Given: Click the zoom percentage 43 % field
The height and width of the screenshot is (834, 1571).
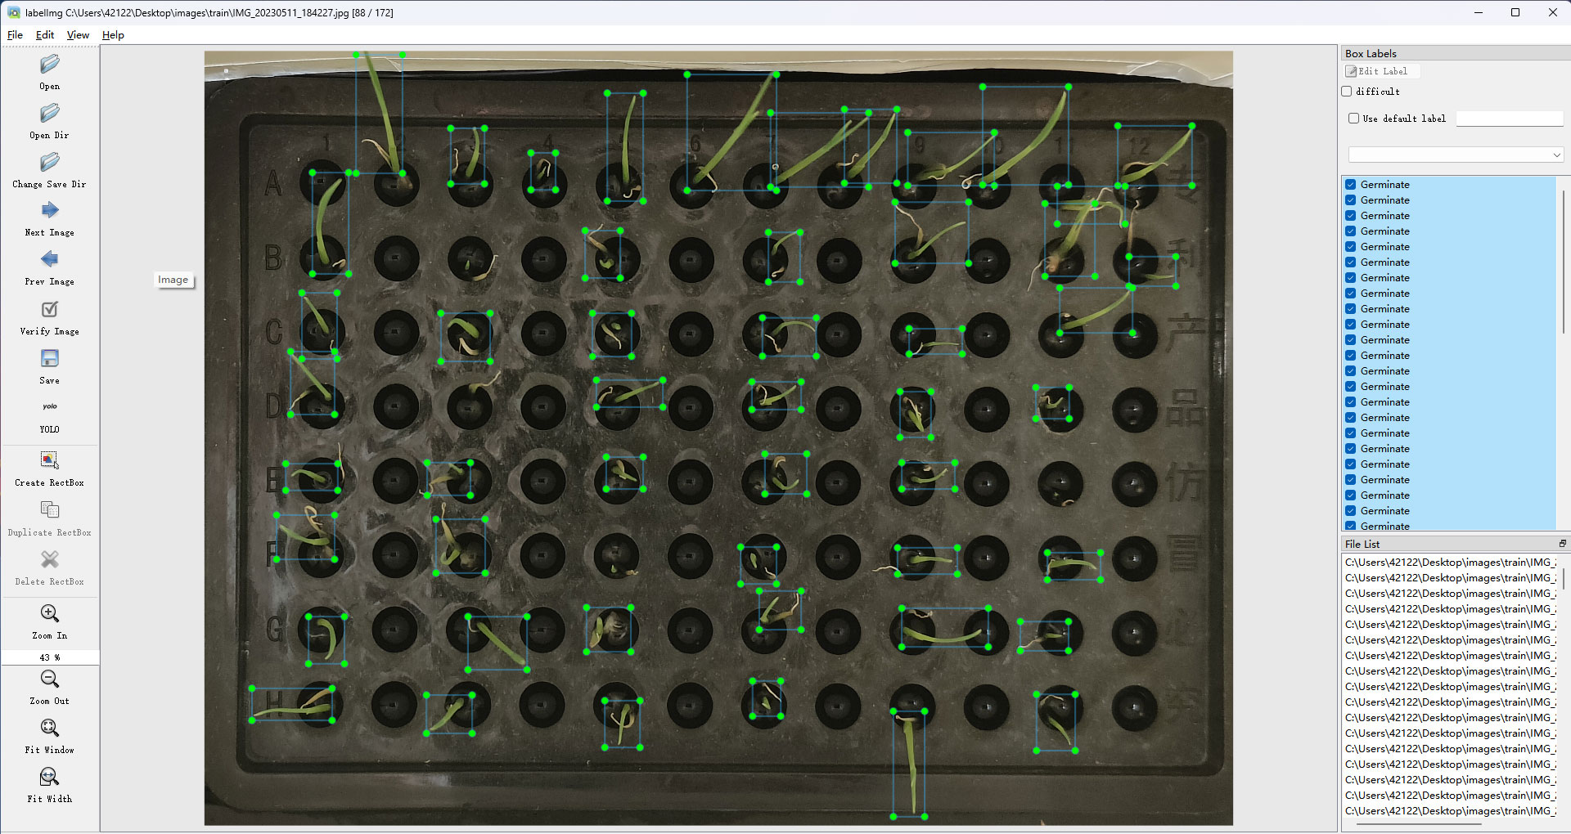Looking at the screenshot, I should point(50,657).
